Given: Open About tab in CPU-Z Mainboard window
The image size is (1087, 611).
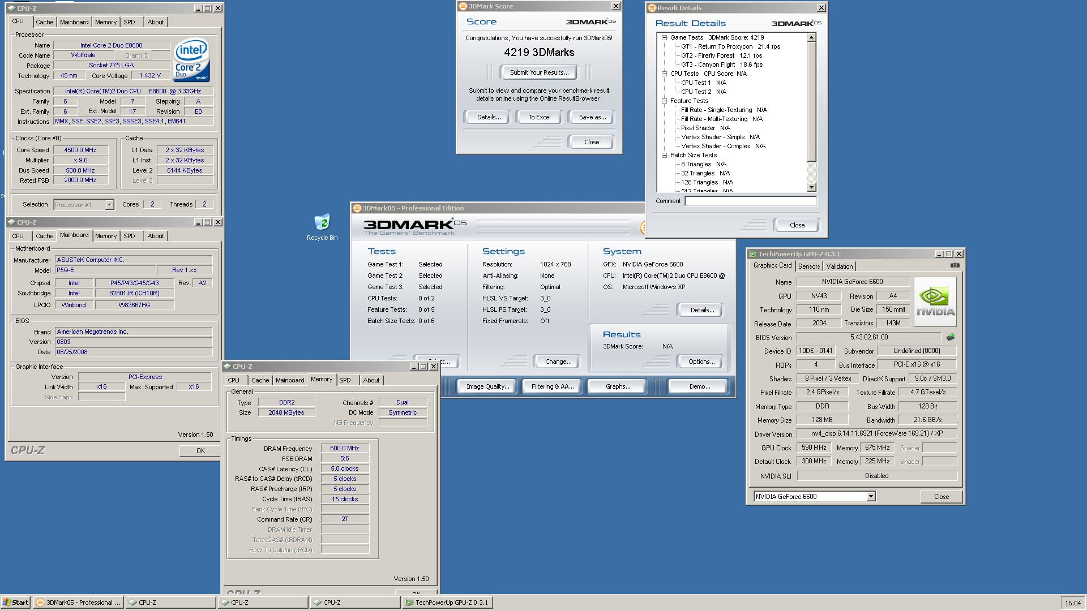Looking at the screenshot, I should 156,236.
